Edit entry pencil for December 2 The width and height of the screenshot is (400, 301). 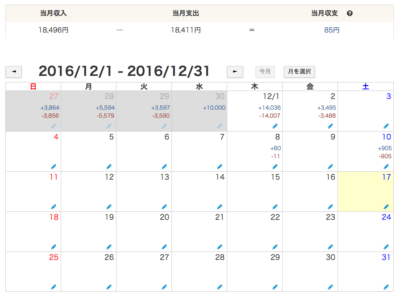[x=330, y=126]
